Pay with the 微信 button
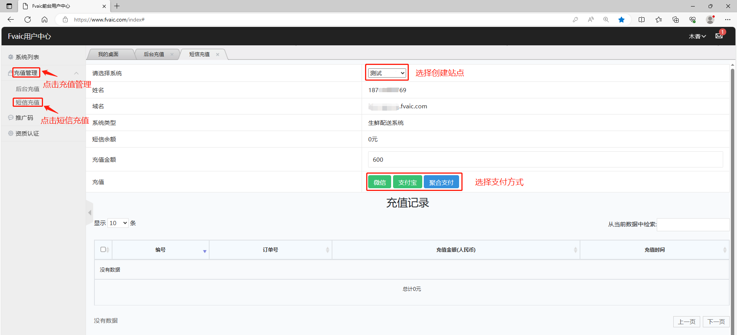 (x=379, y=182)
